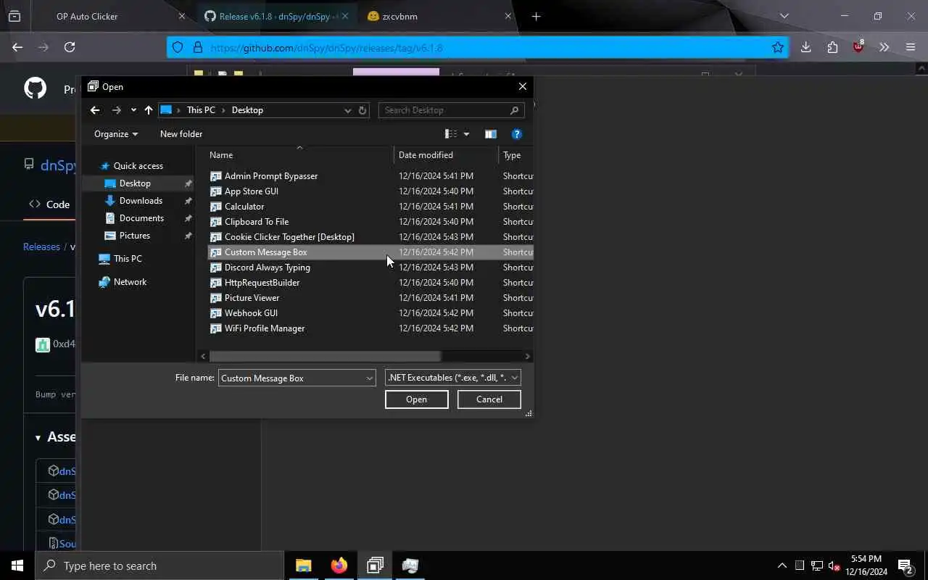Refresh the Desktop folder listing
The height and width of the screenshot is (580, 928).
click(x=362, y=110)
